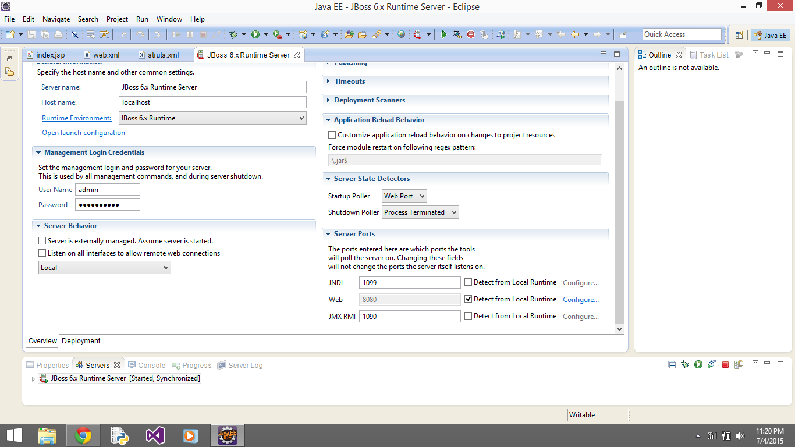Click the Run Last Tool external tools icon
The height and width of the screenshot is (447, 795).
(x=278, y=35)
